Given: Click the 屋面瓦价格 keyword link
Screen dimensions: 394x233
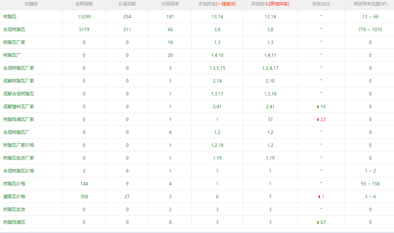Looking at the screenshot, I should (14, 197).
